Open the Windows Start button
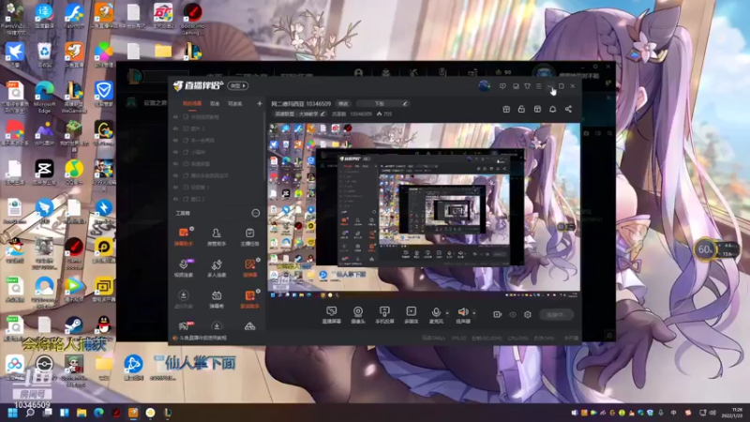This screenshot has width=750, height=422. point(12,413)
